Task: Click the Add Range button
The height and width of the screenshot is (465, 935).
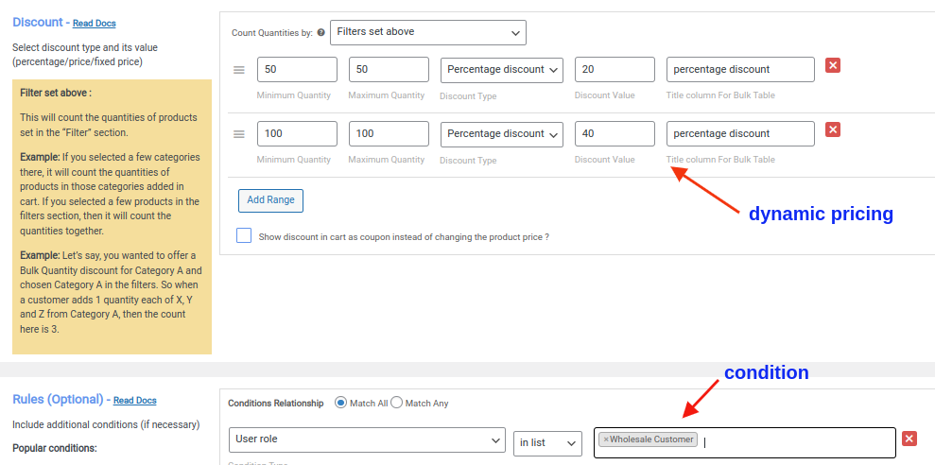Action: [270, 199]
